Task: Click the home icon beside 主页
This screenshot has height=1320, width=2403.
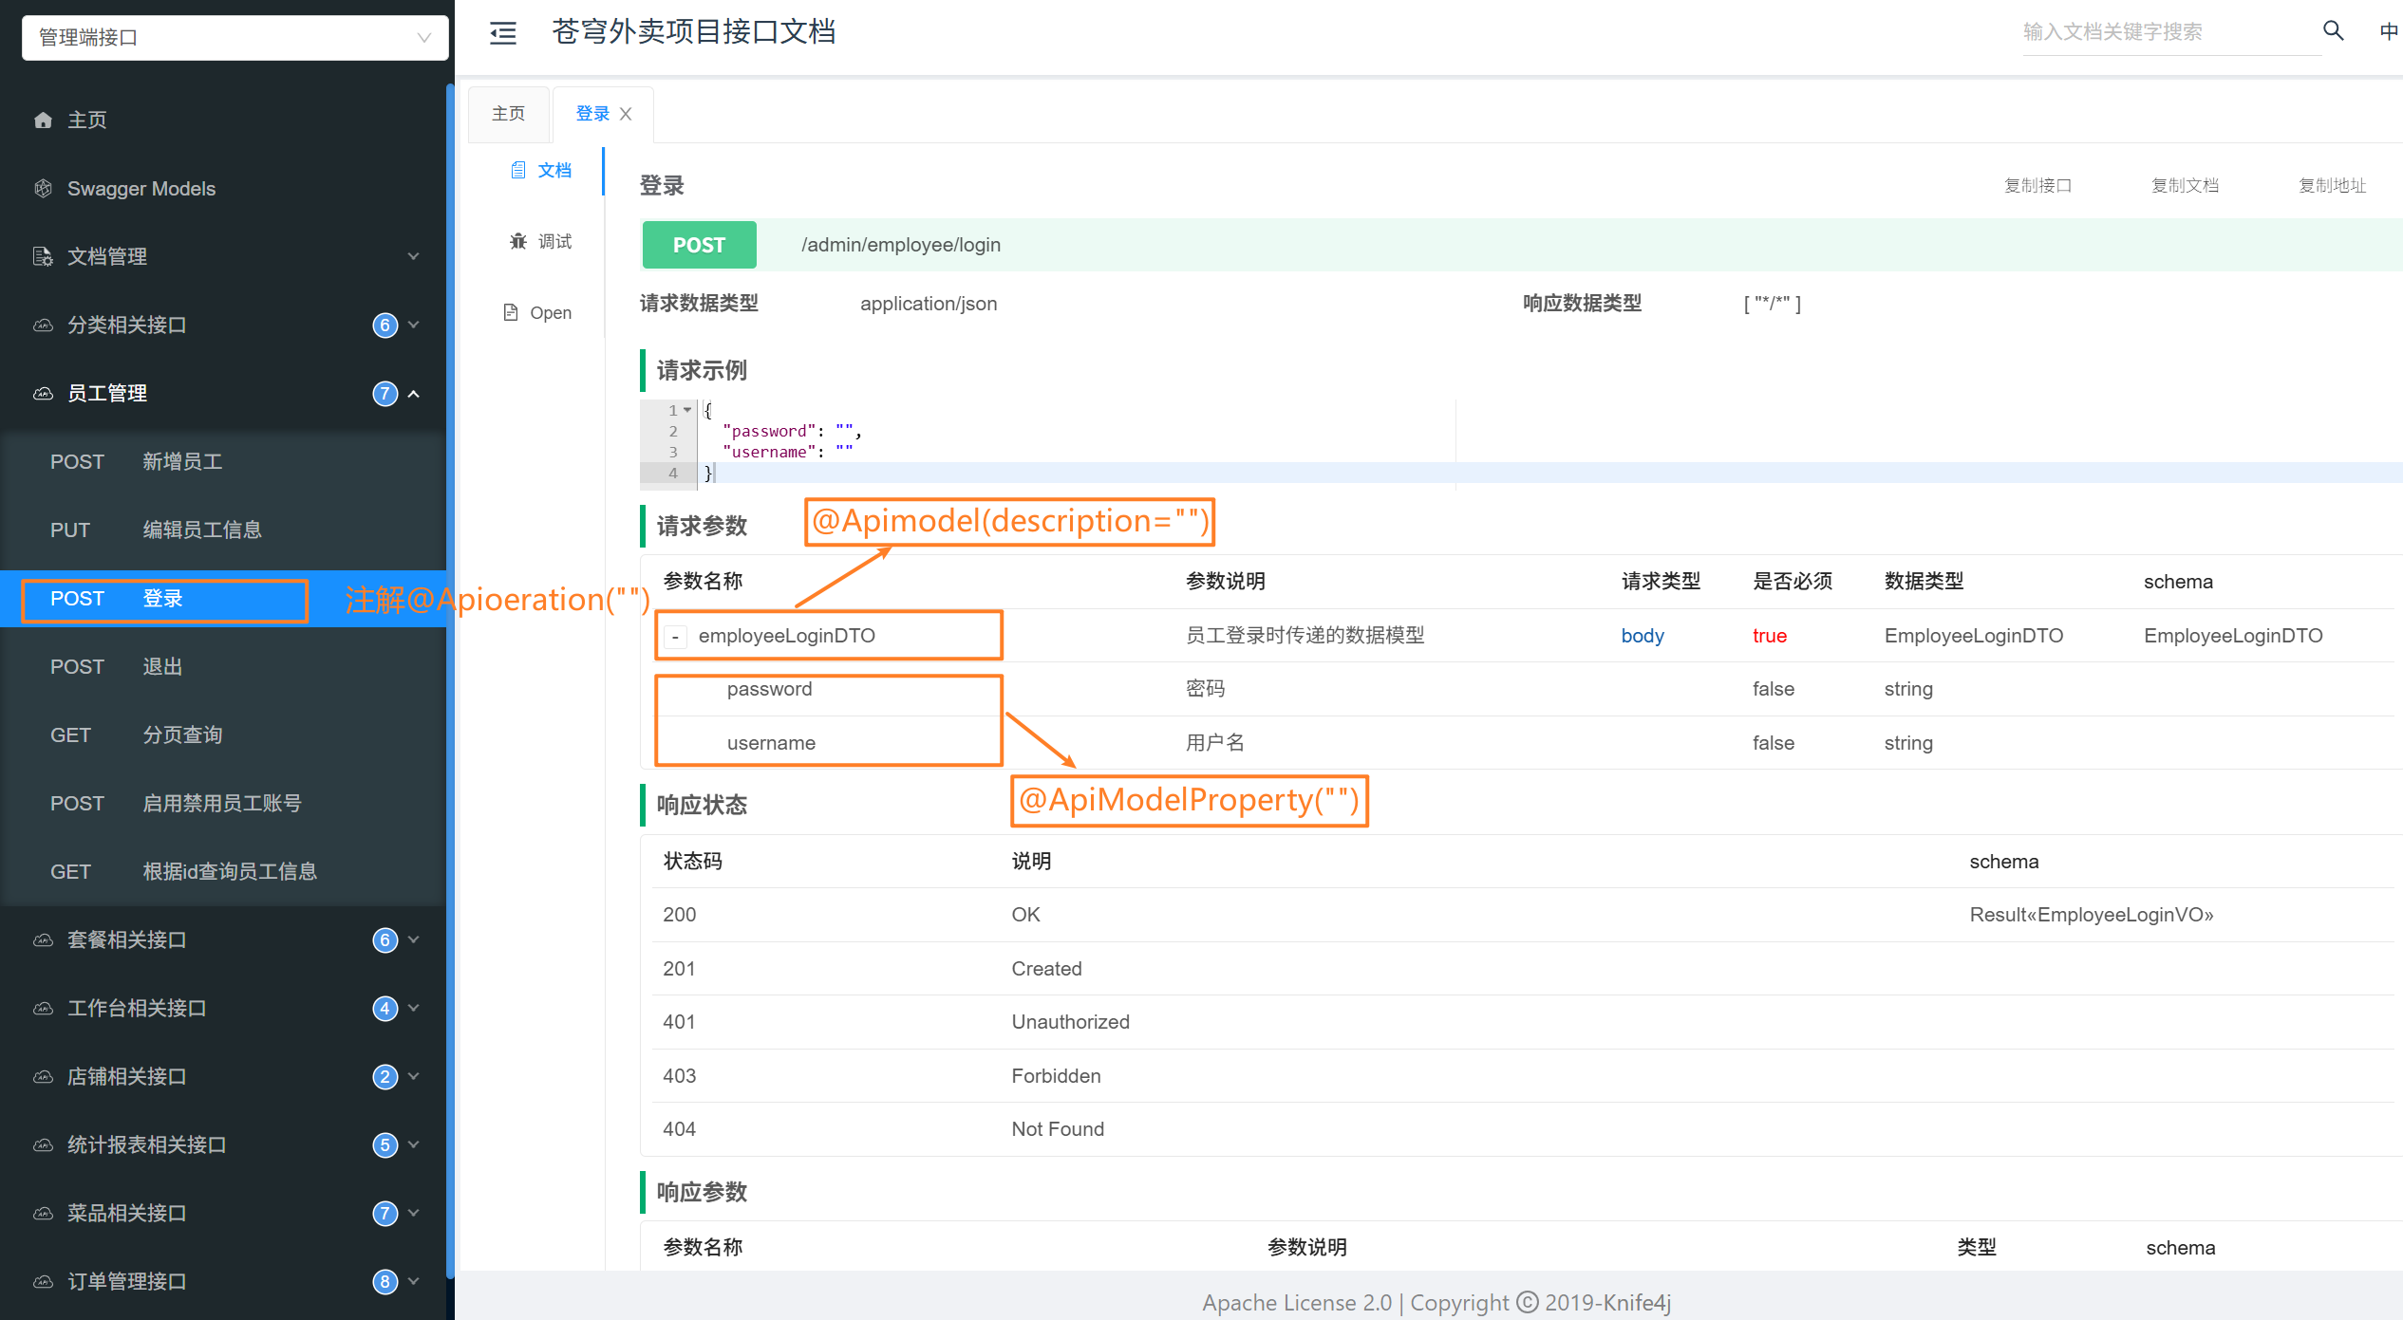Action: coord(43,121)
